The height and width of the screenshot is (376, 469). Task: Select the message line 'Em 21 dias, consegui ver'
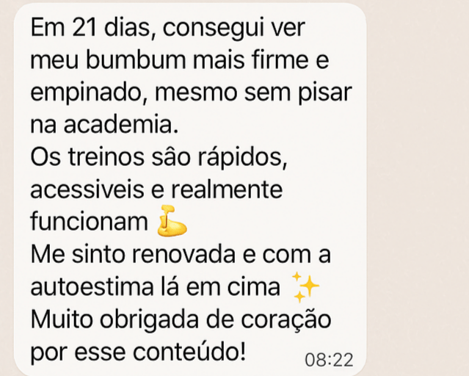coord(167,29)
